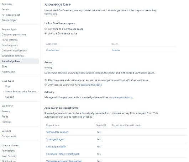
Task: Follow the "access to the space" link
Action: click(91, 85)
